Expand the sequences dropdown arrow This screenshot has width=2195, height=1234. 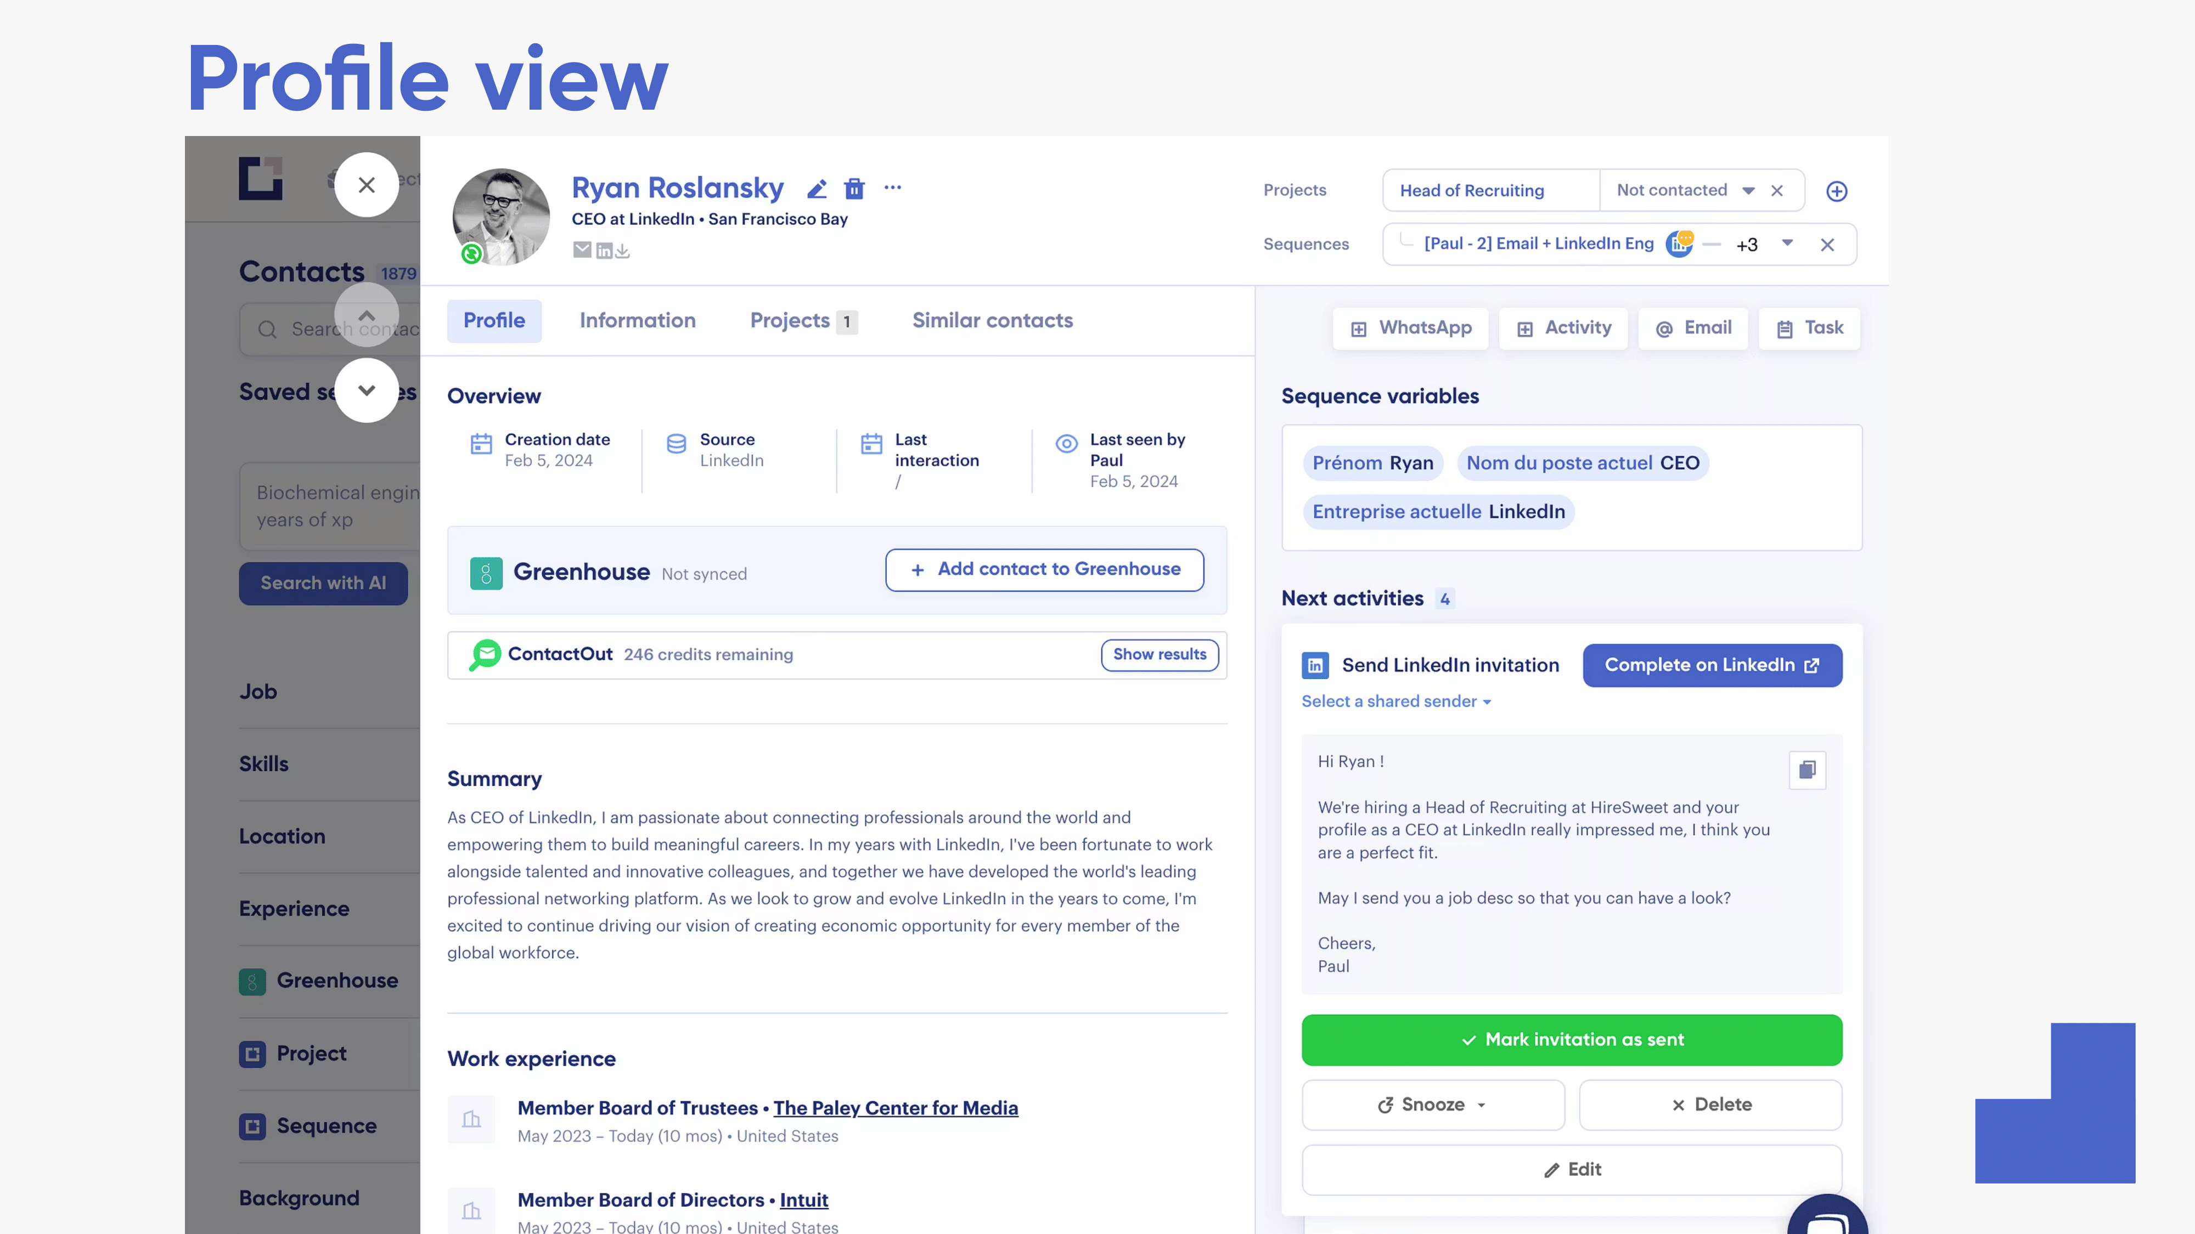[1787, 244]
